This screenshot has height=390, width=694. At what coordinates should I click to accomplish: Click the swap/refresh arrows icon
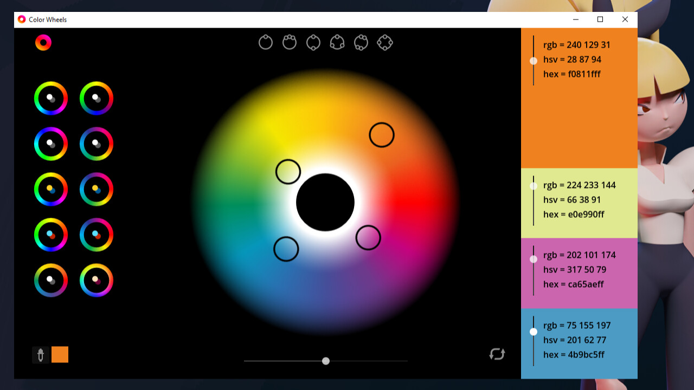tap(497, 354)
